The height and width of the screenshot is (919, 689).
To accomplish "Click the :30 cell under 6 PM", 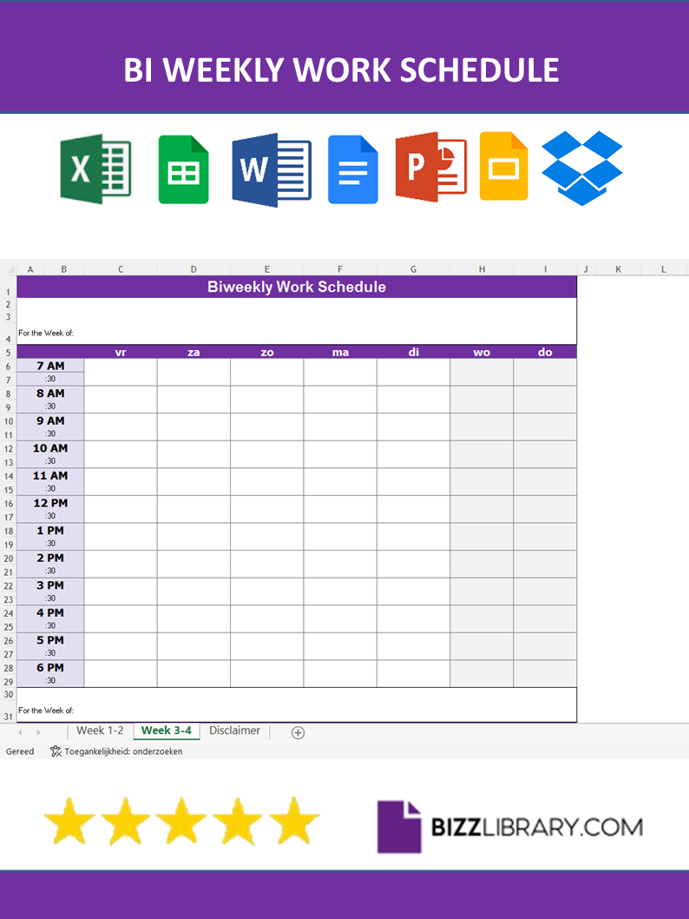I will [50, 680].
